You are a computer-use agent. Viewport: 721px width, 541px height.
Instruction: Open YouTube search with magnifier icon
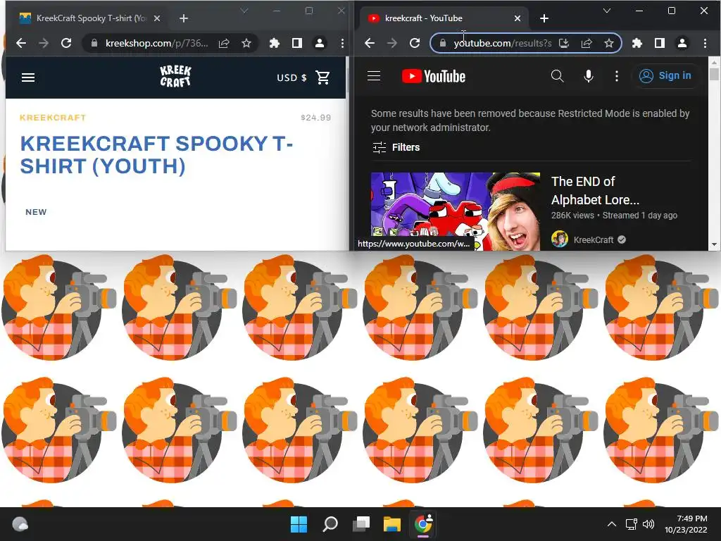pos(558,76)
